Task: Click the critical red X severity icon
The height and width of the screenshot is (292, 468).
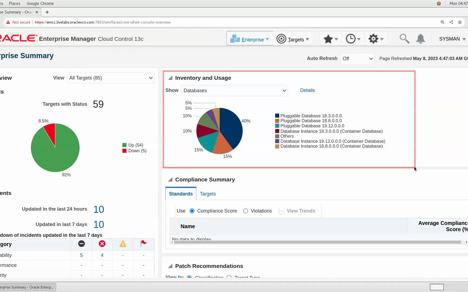Action: click(x=102, y=244)
